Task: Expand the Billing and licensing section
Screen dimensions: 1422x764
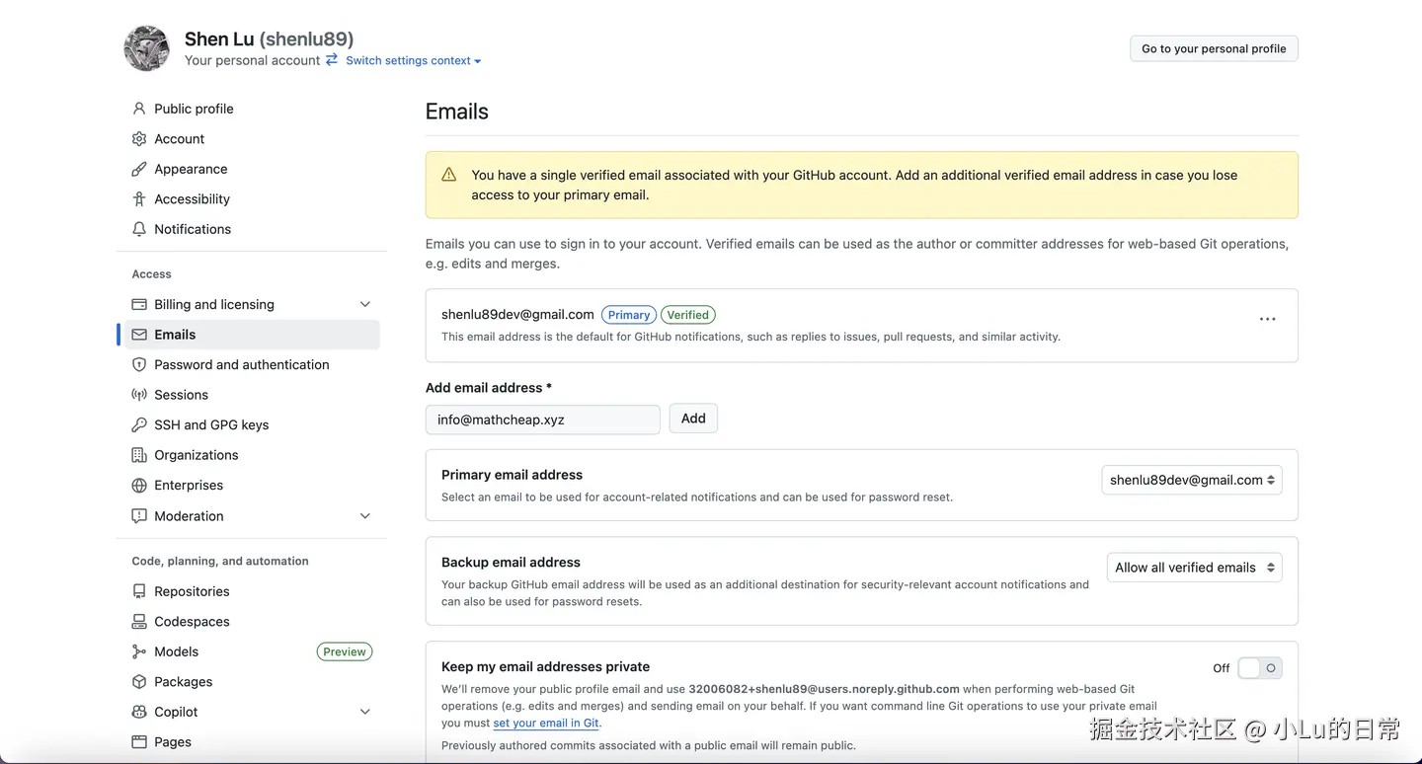Action: coord(364,304)
